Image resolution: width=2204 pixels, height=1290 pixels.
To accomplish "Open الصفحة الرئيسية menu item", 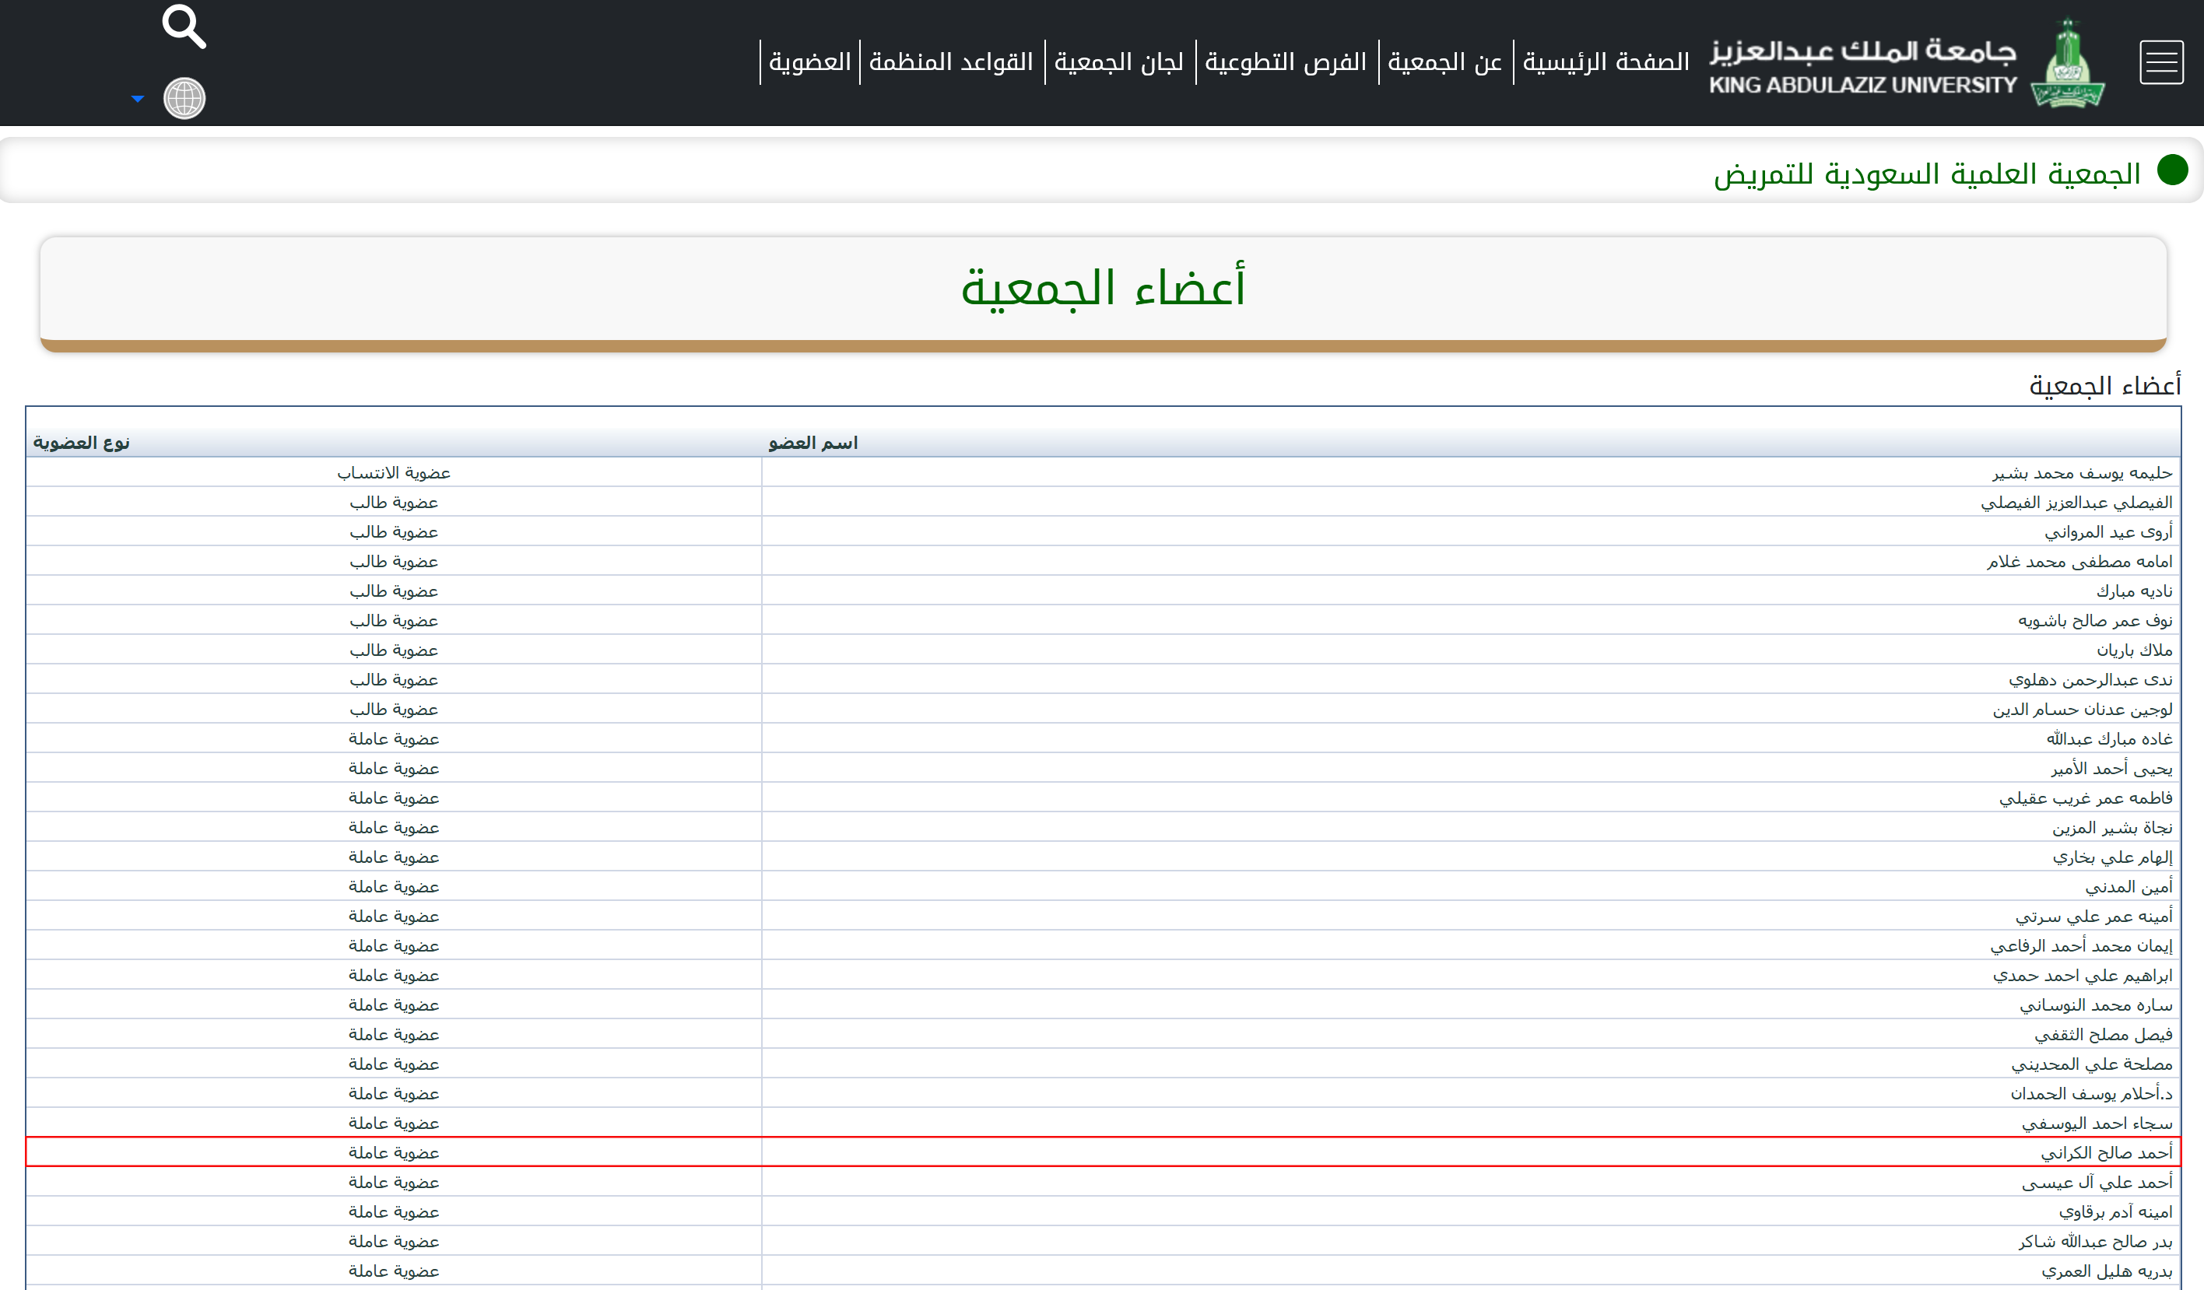I will pos(1606,62).
